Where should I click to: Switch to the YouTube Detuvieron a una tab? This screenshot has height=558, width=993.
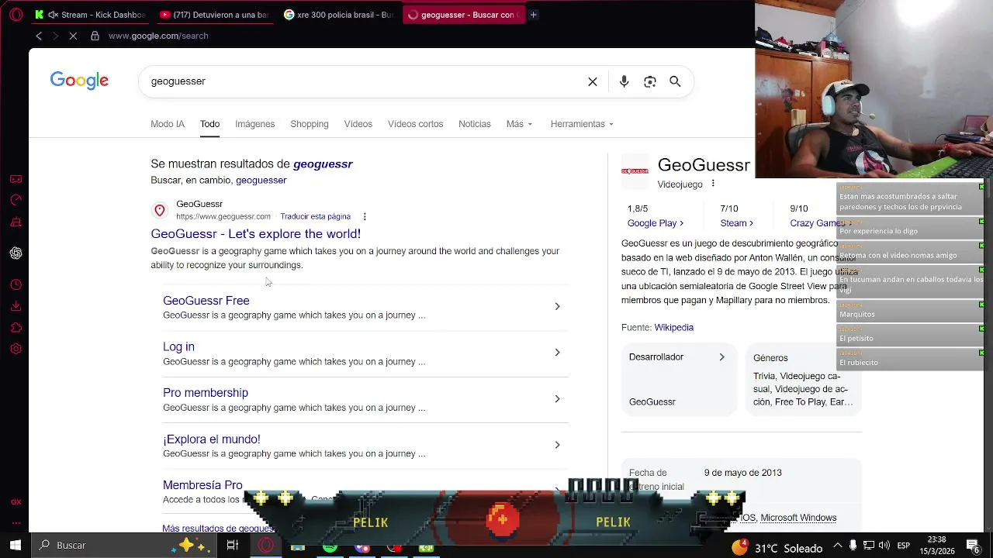click(x=215, y=14)
